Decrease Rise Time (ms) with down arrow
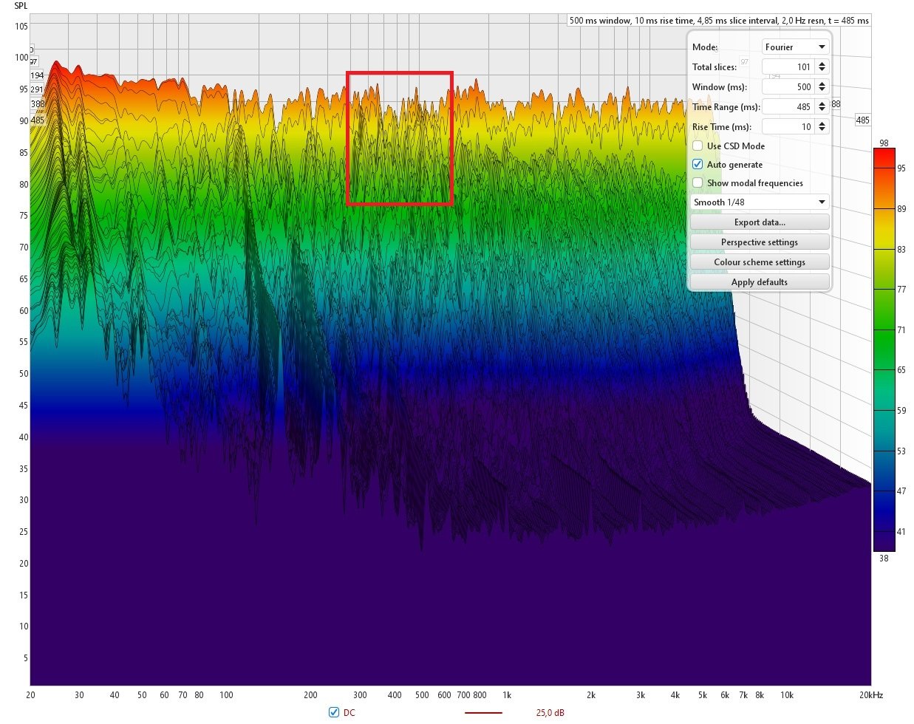This screenshot has width=914, height=724. 822,130
